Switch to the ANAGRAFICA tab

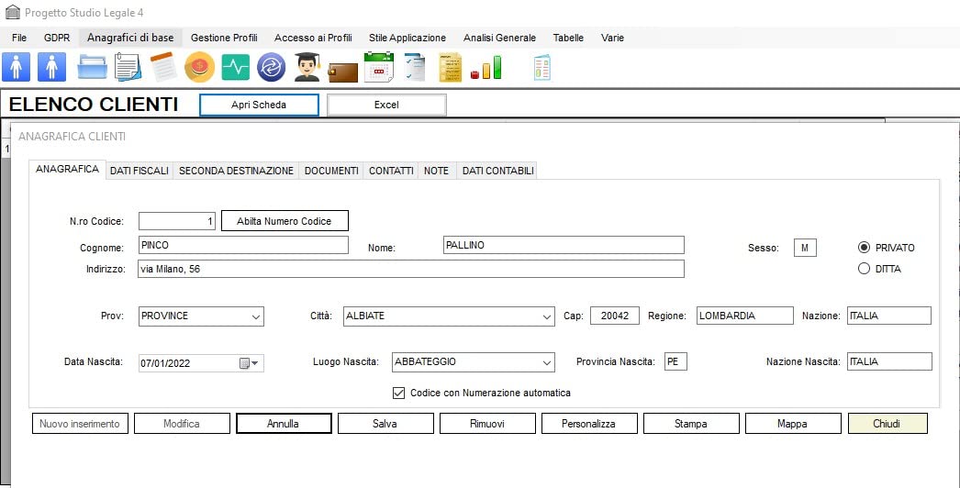[67, 169]
